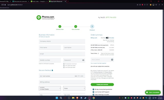Click the send/flow arrow icon in toolbar
The width and height of the screenshot is (164, 100).
(x=145, y=5)
